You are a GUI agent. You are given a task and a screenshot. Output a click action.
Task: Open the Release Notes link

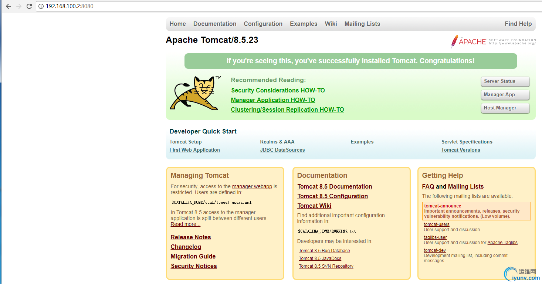[x=191, y=237]
